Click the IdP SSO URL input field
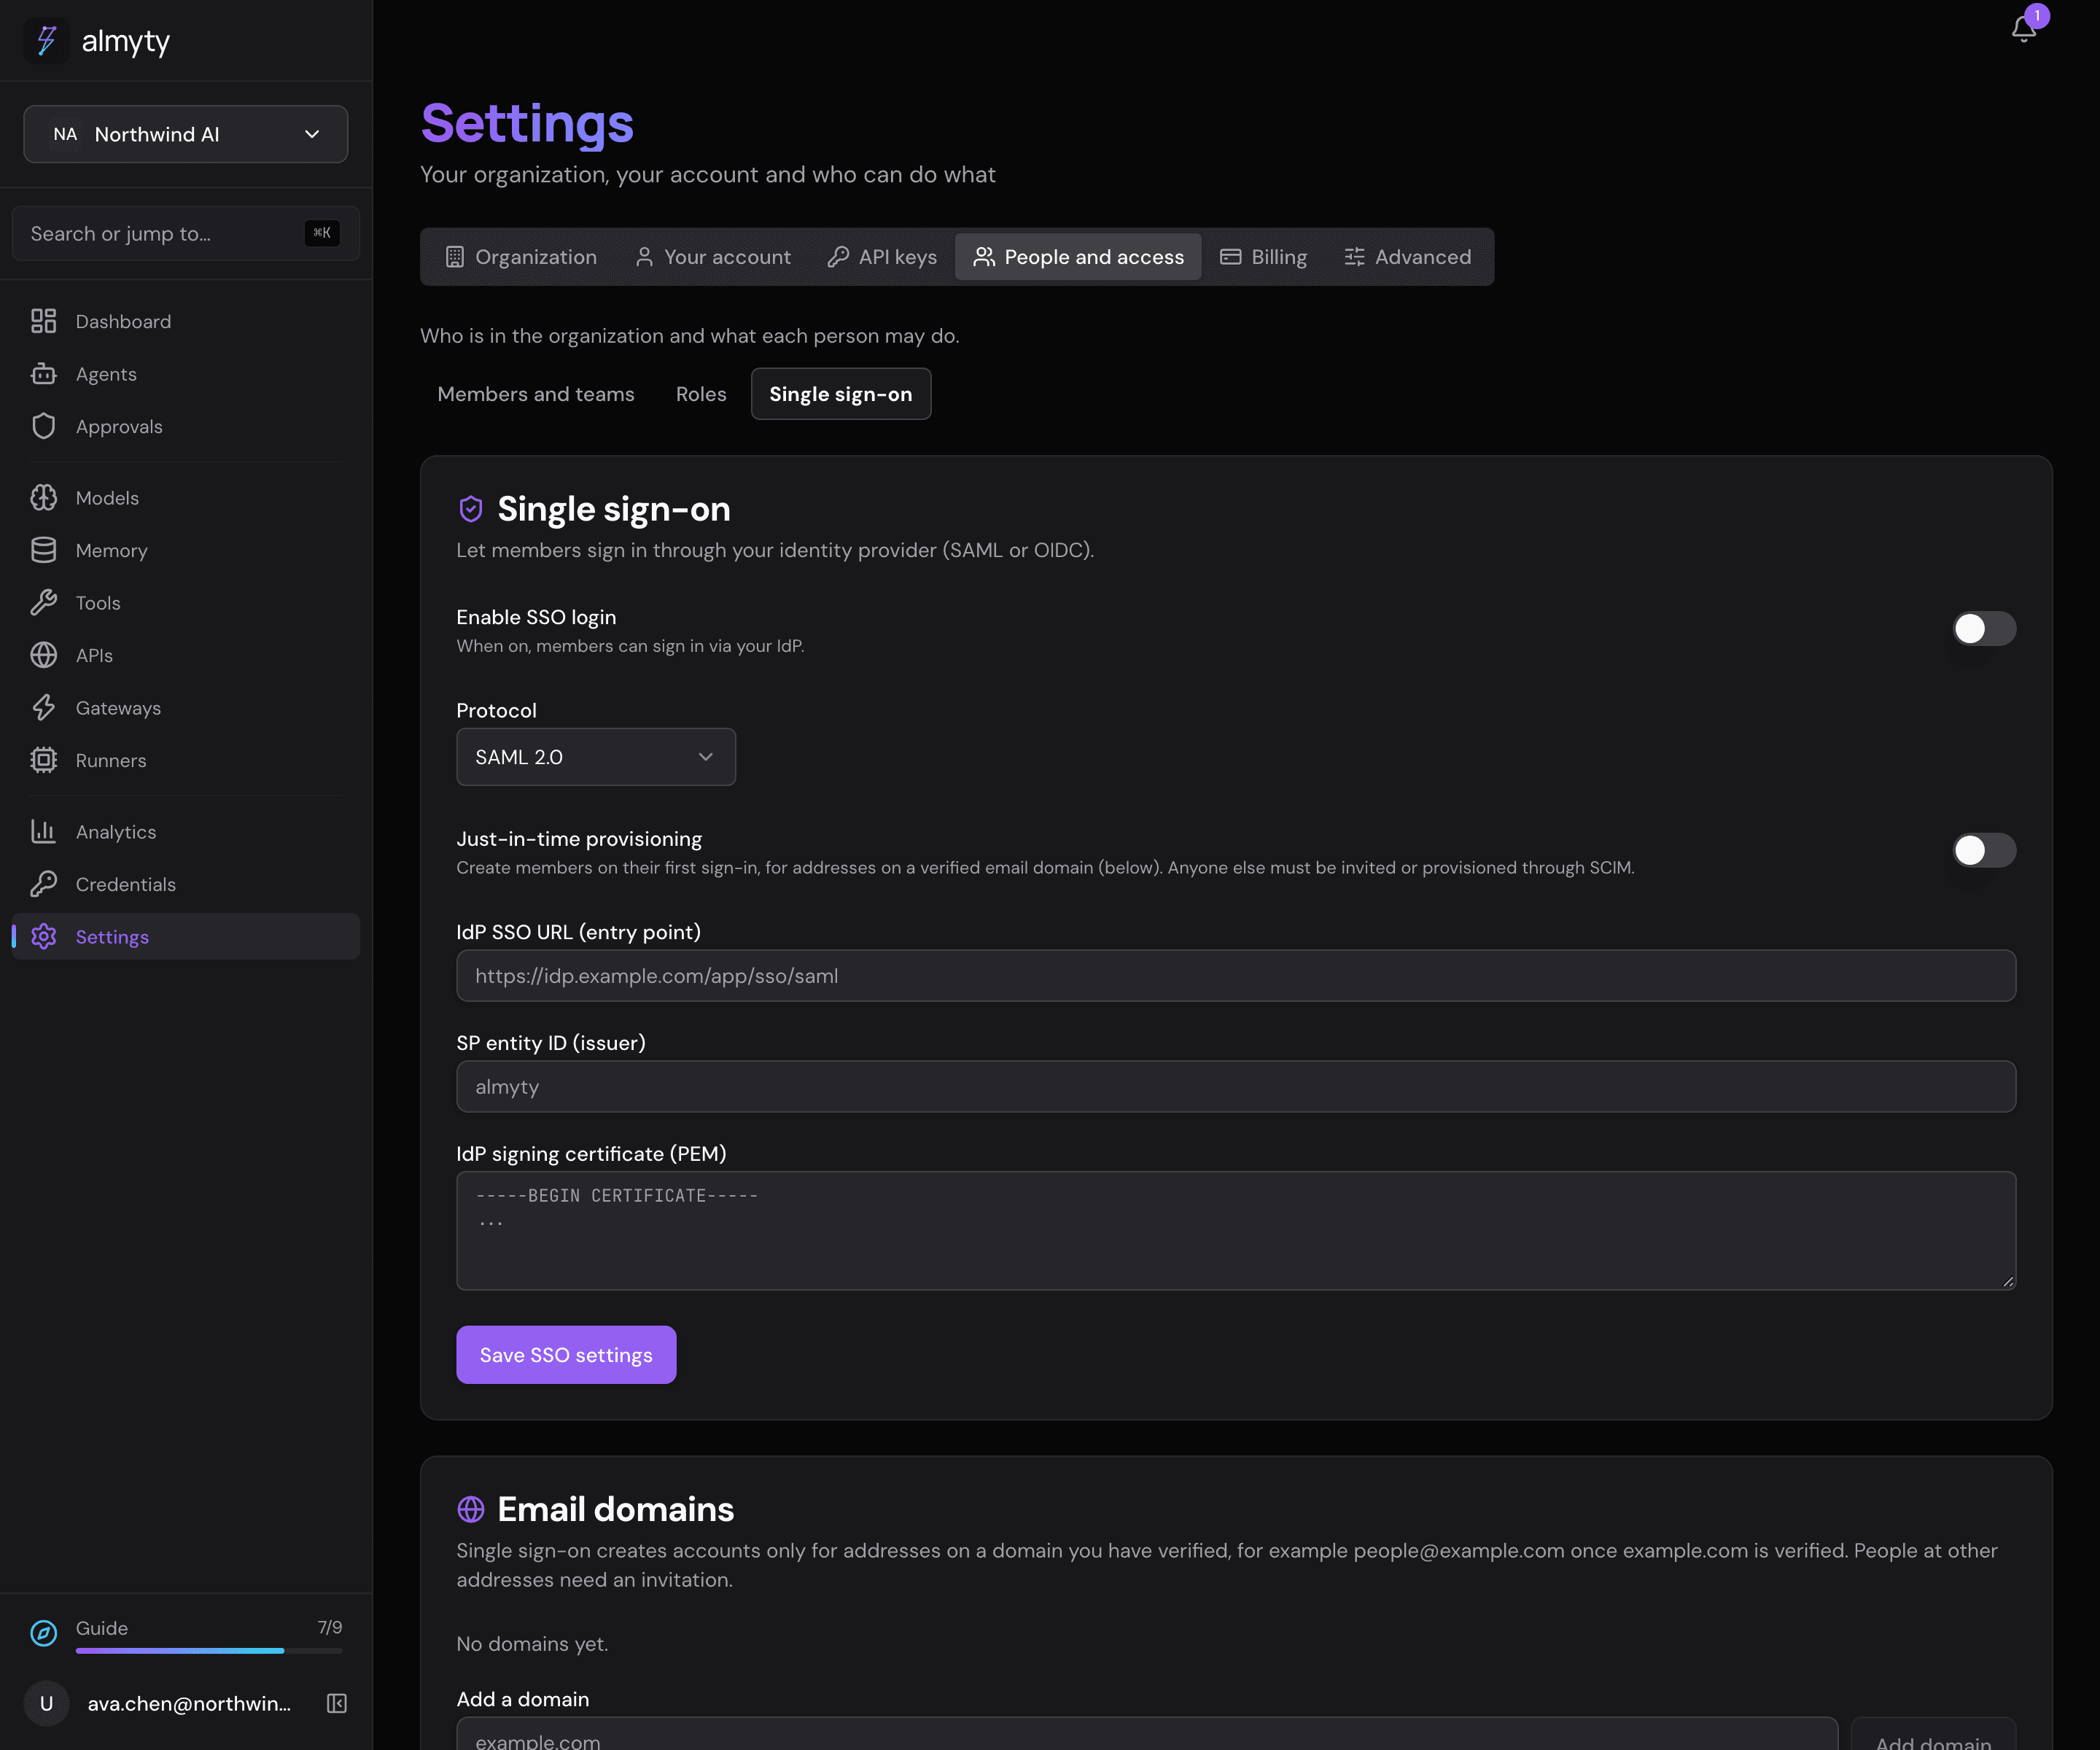 [x=1236, y=976]
